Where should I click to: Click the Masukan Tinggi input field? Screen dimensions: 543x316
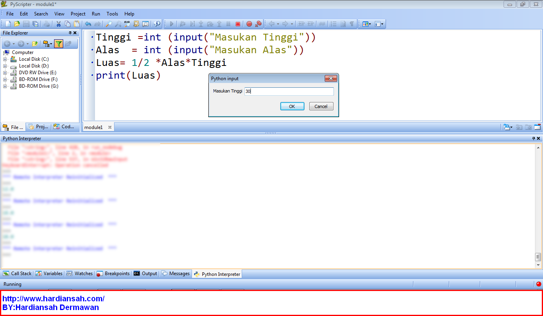pos(289,91)
